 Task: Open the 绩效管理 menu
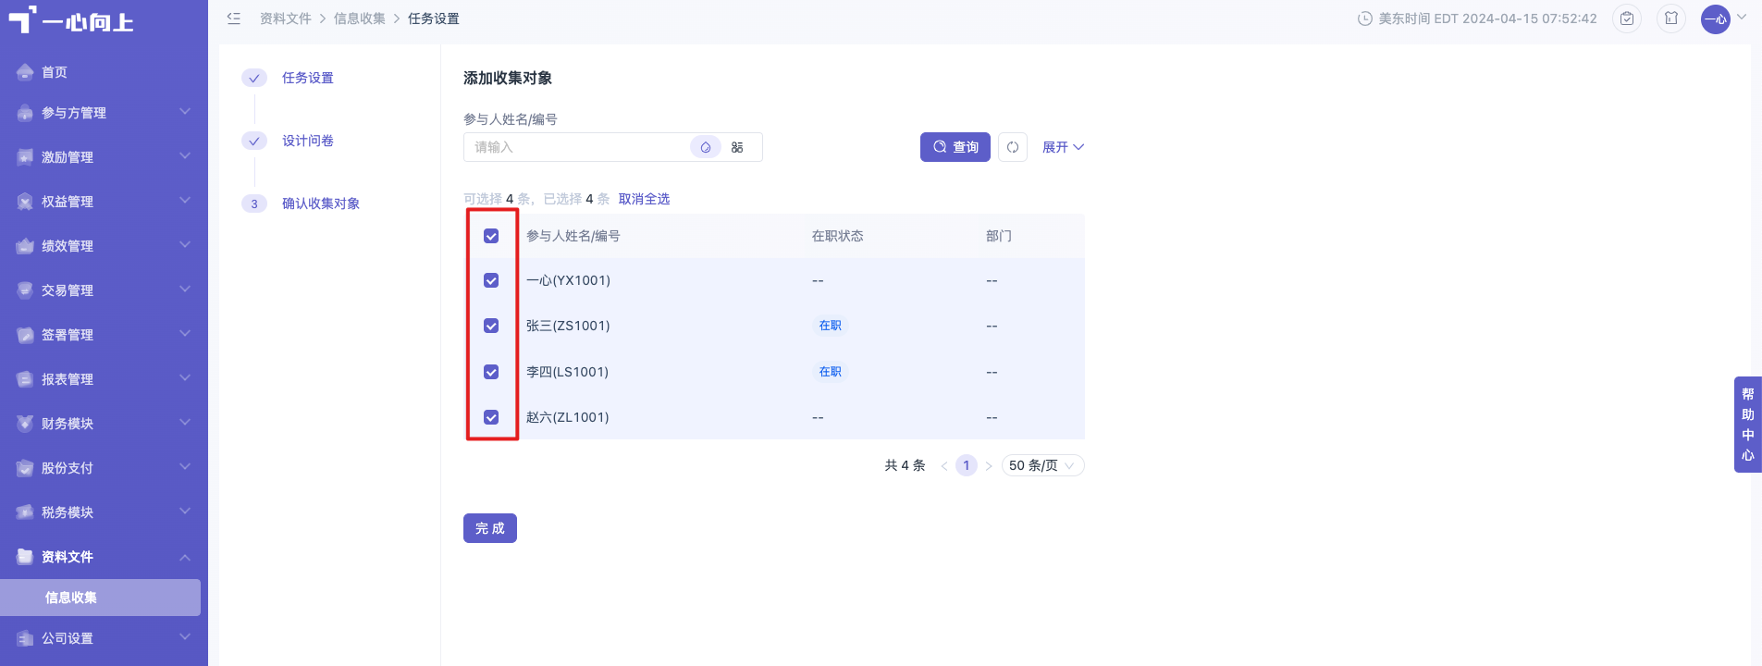coord(104,246)
